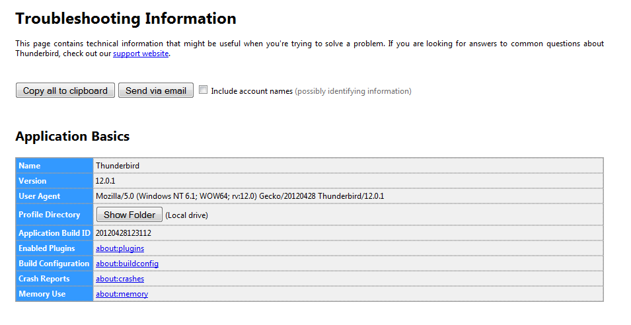631x325 pixels.
Task: Click the (Local drive) text
Action: [x=187, y=215]
